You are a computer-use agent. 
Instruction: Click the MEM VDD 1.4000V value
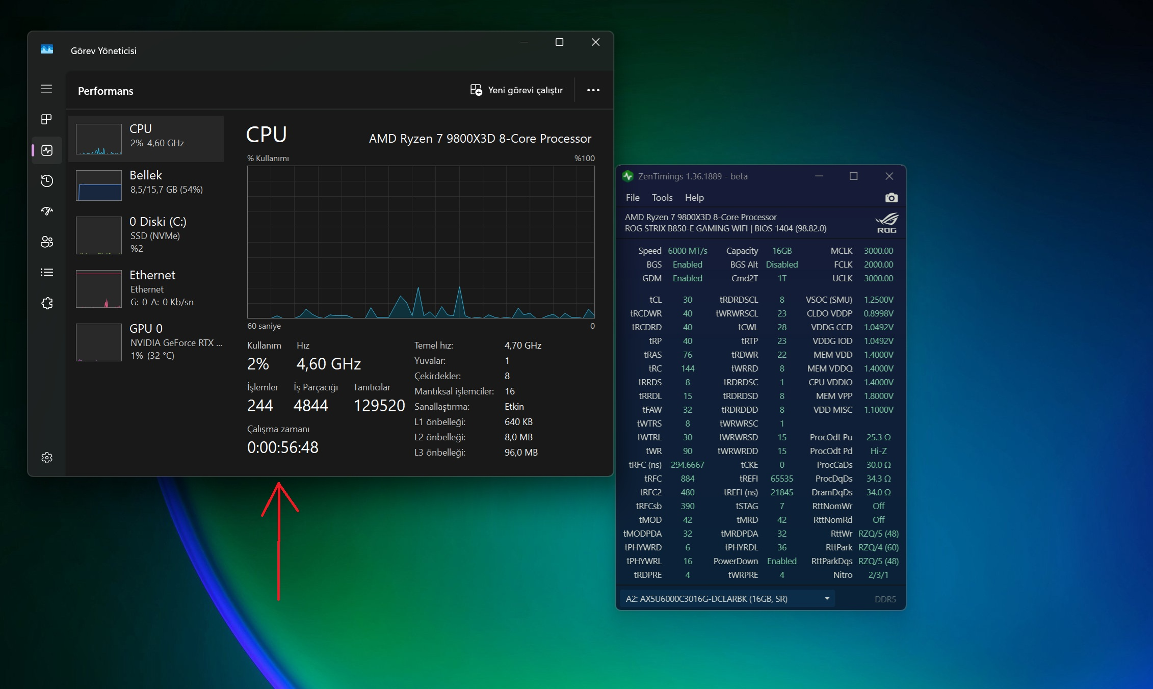tap(878, 355)
